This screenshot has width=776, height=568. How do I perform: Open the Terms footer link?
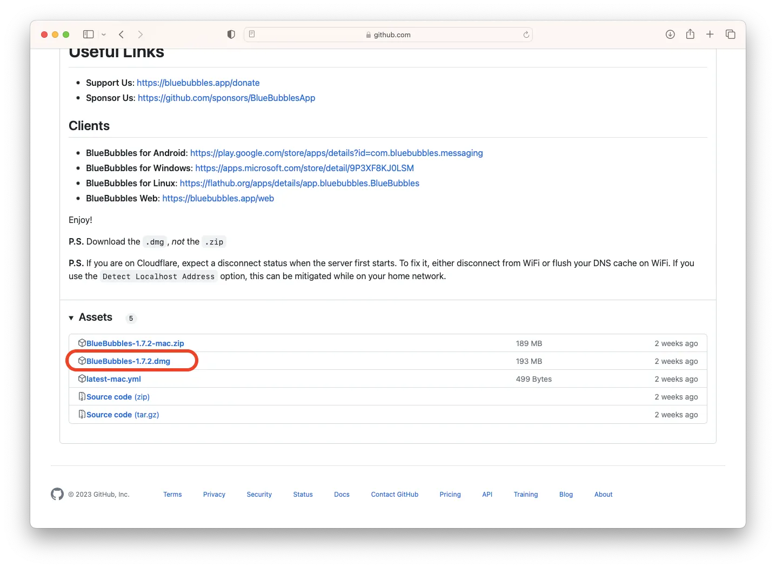[172, 495]
